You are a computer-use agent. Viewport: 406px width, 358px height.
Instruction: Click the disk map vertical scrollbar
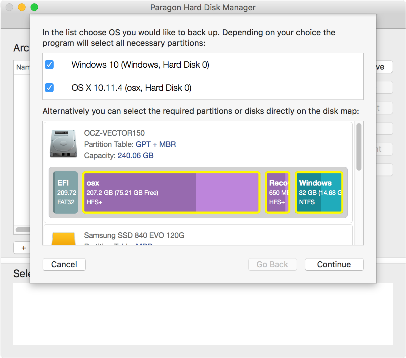point(359,147)
